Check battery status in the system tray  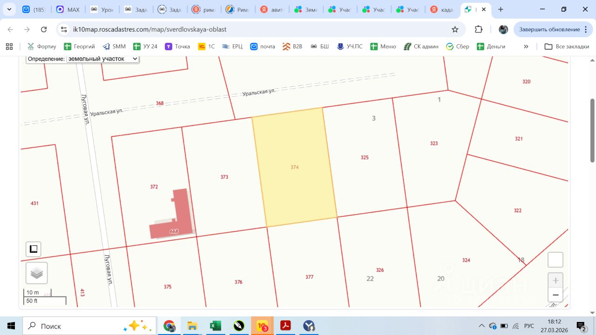pyautogui.click(x=504, y=326)
